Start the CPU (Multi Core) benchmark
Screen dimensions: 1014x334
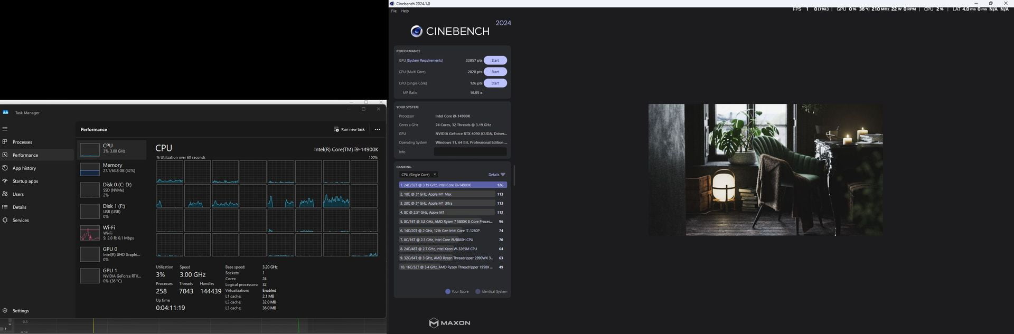coord(495,72)
